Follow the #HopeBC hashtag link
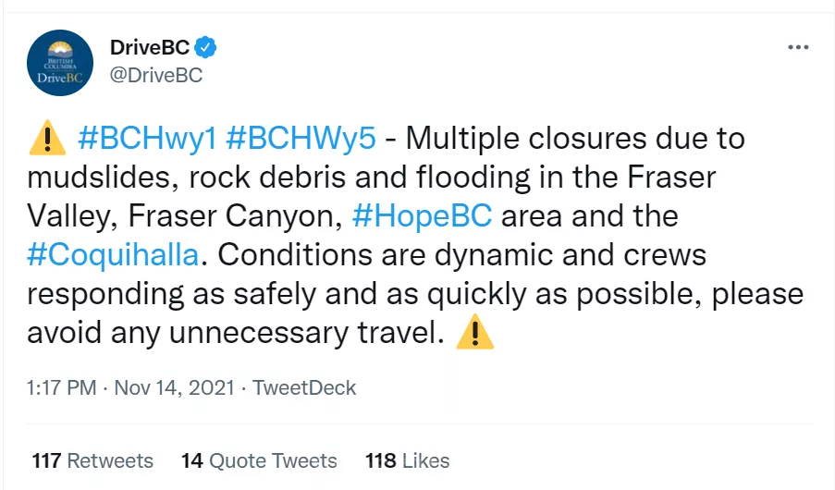The height and width of the screenshot is (490, 835). click(422, 216)
